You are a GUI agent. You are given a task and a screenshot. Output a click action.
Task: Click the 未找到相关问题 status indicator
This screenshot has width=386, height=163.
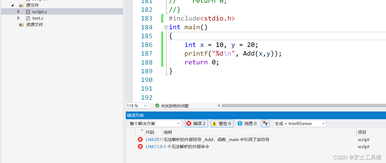pos(174,106)
